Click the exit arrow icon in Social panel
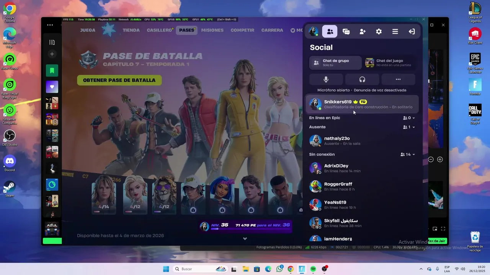 [x=412, y=32]
